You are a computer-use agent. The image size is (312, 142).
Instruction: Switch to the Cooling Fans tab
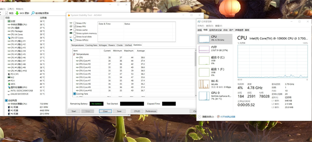(91, 45)
